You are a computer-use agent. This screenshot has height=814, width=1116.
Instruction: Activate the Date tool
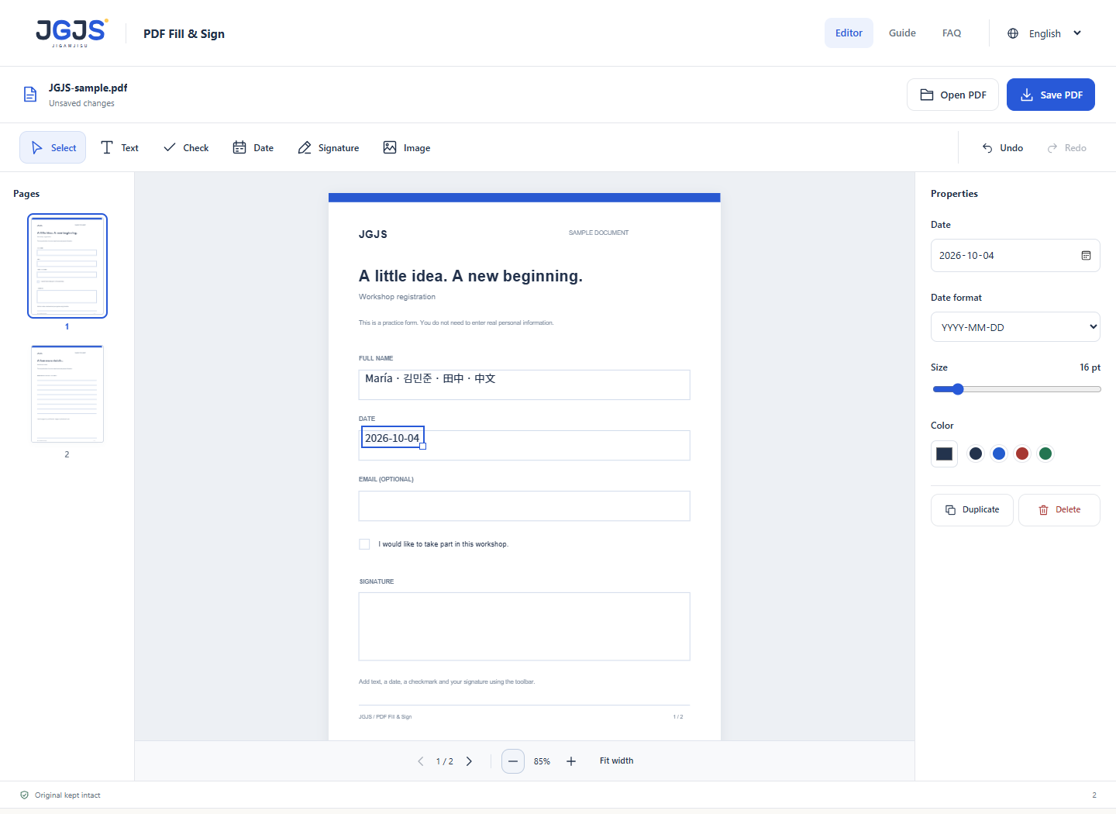coord(253,147)
